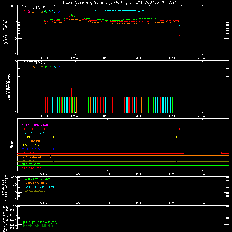232x232 pixels.
Task: Select detector 1 in the front segments legend
Action: [25, 12]
